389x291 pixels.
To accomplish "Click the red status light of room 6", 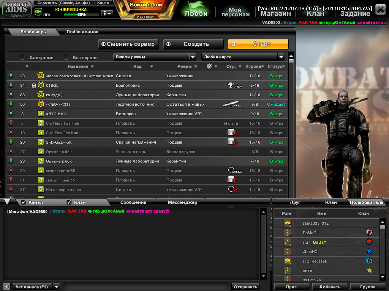I will [11, 123].
